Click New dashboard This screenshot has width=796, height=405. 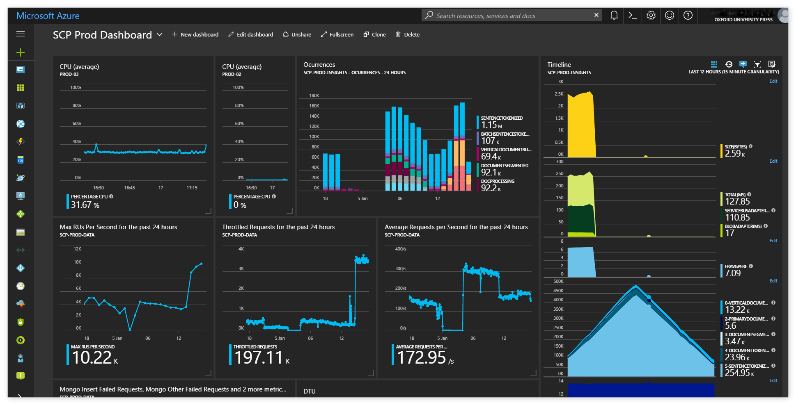(195, 34)
